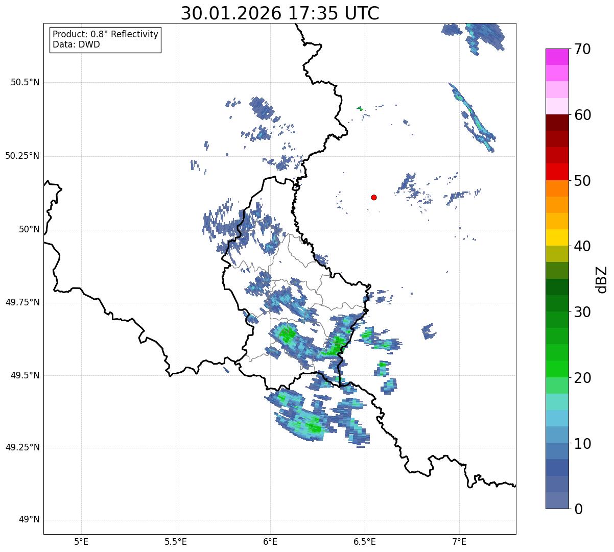Click the bright green colorbar swatch above 20
The height and width of the screenshot is (552, 614).
557,369
